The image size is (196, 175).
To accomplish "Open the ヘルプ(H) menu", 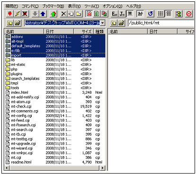I will point(134,6).
